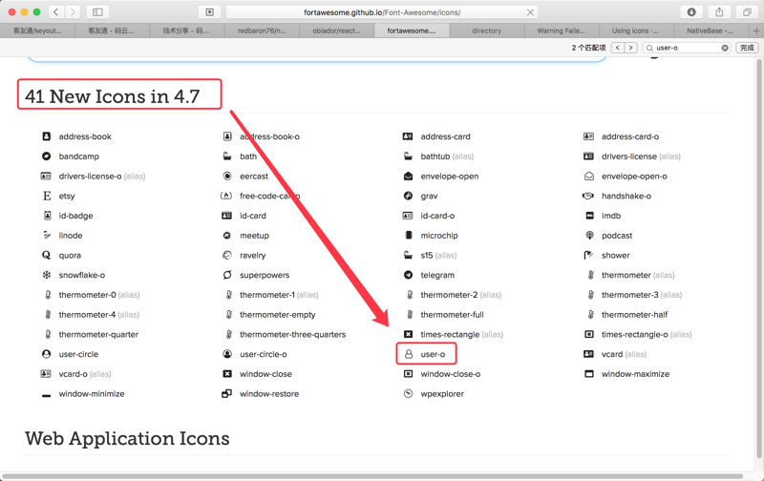
Task: Go to previous find match
Action: click(x=617, y=48)
